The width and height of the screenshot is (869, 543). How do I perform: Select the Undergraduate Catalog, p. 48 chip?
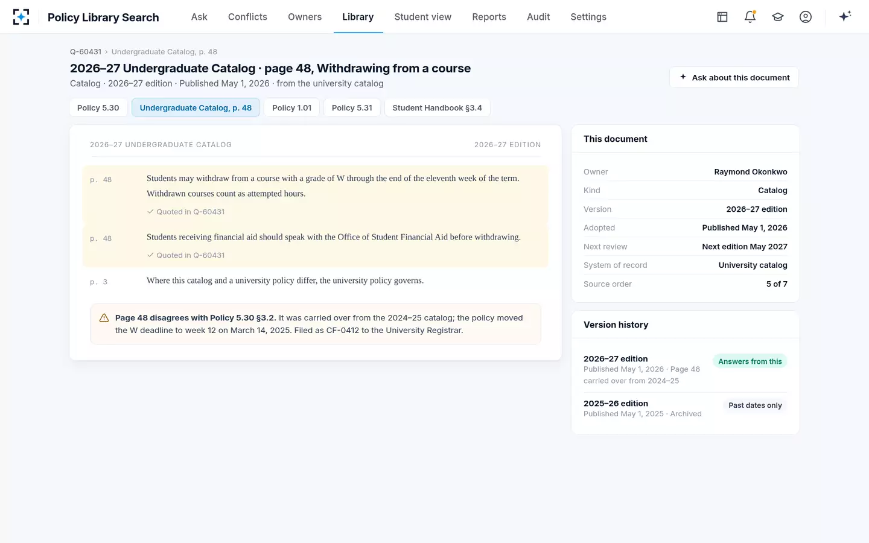click(196, 107)
